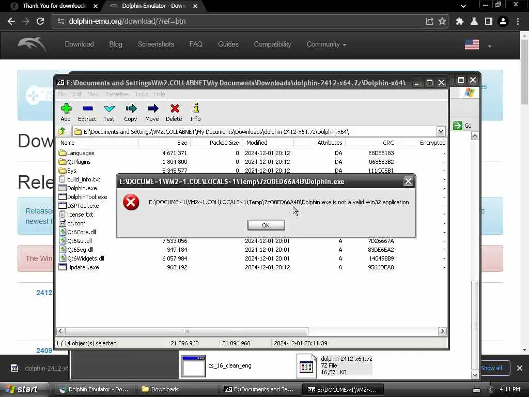
Task: Click the Move toolbar icon in 7-Zip
Action: (x=152, y=113)
